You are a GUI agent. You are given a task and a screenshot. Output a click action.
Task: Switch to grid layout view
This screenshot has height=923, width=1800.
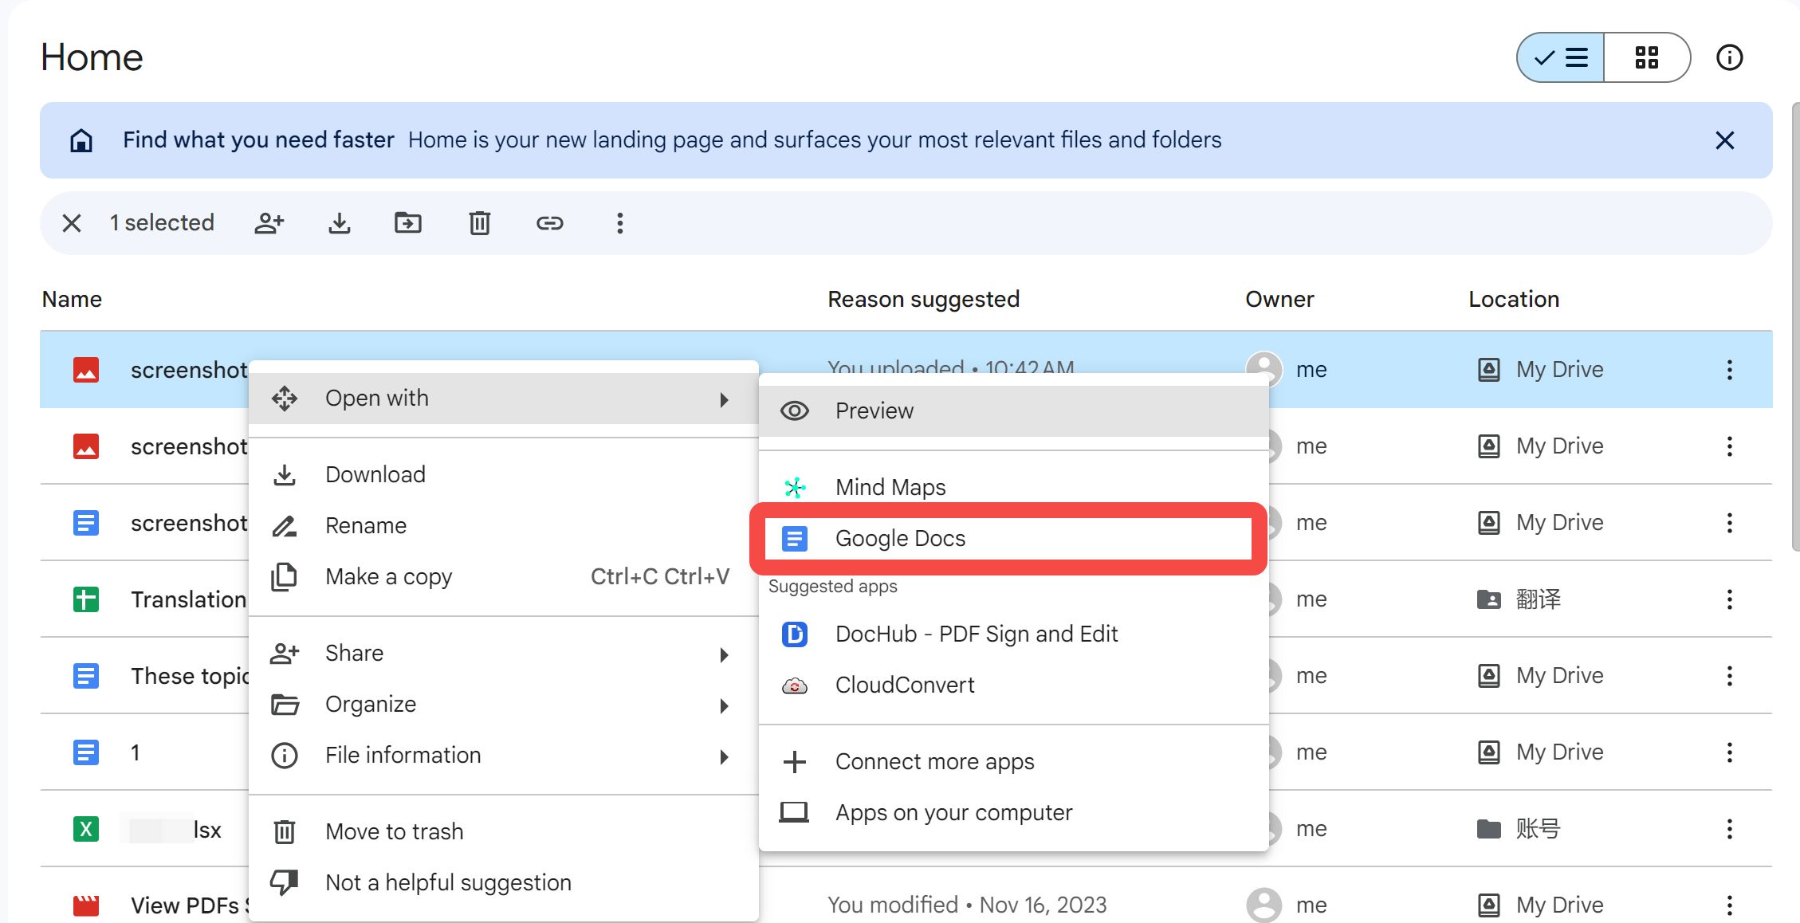[1646, 57]
